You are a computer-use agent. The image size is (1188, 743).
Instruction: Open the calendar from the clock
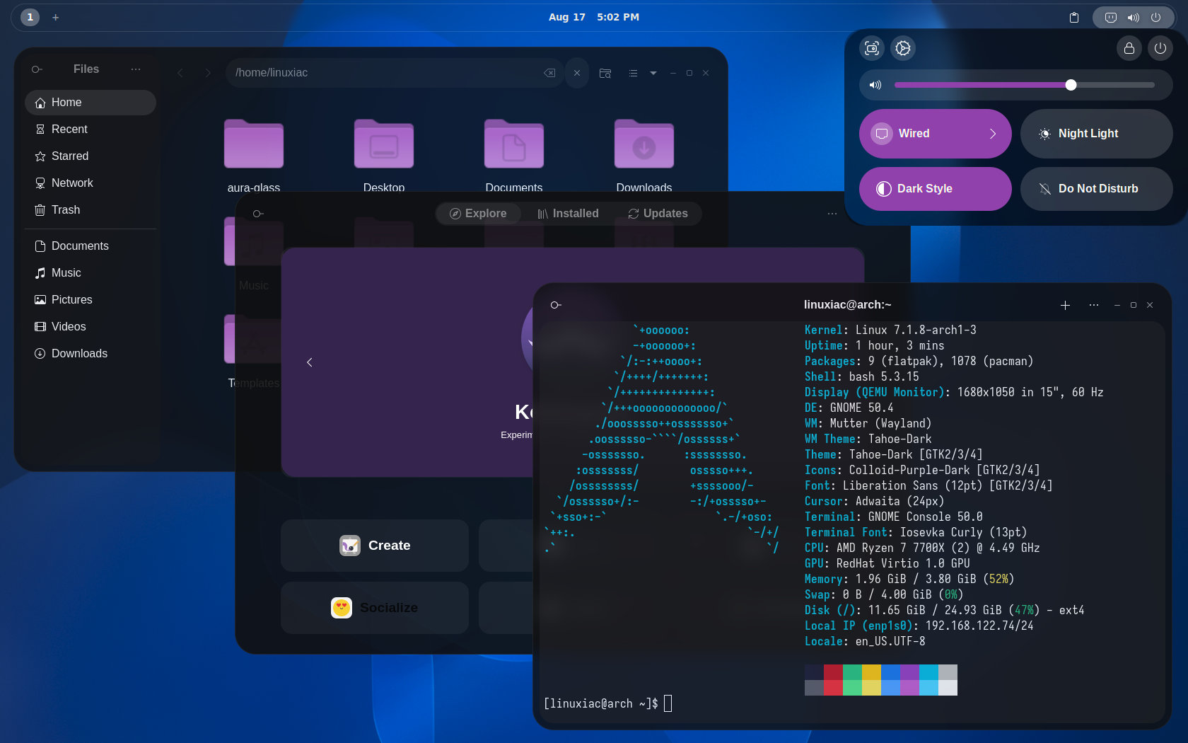coord(594,17)
